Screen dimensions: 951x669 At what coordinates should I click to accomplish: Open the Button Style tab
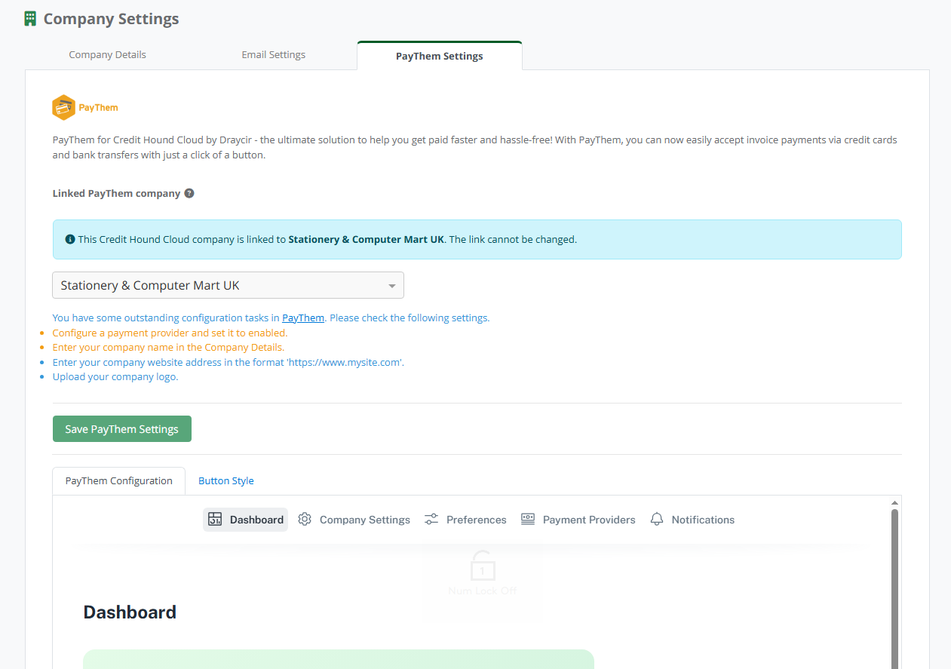226,480
